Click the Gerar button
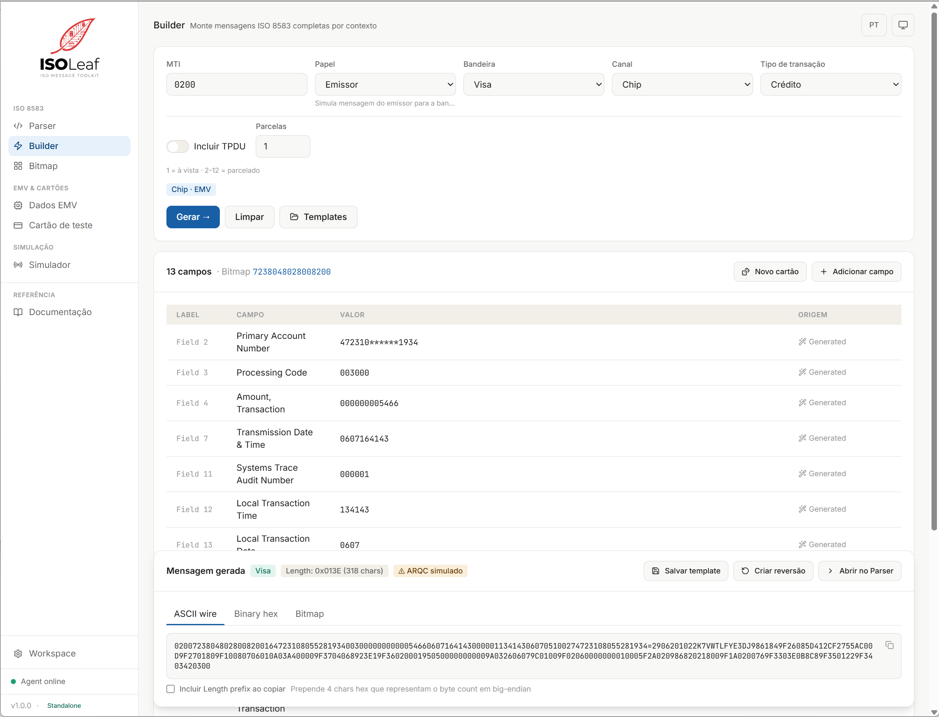Viewport: 939px width, 717px height. pos(193,217)
